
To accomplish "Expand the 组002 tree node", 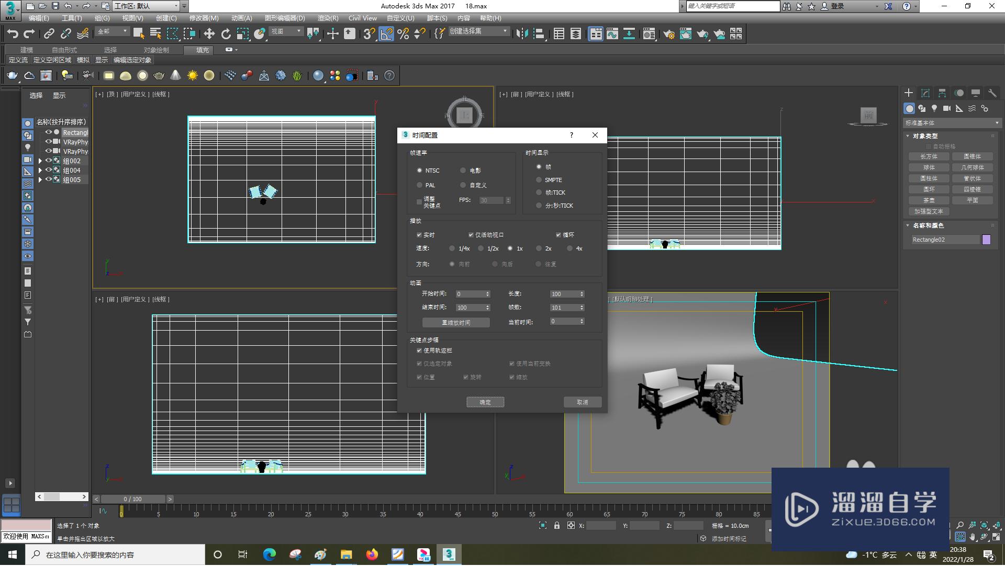I will 40,161.
